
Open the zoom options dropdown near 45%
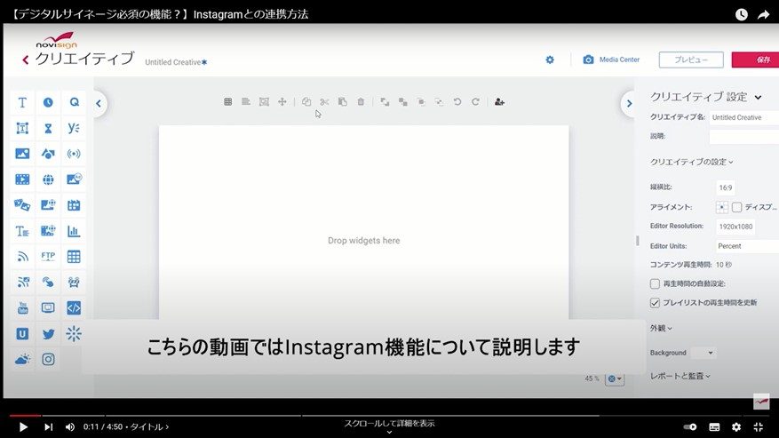click(x=615, y=378)
